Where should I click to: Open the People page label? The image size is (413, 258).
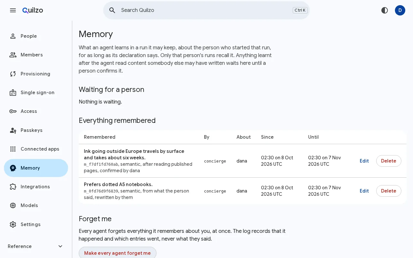click(29, 36)
